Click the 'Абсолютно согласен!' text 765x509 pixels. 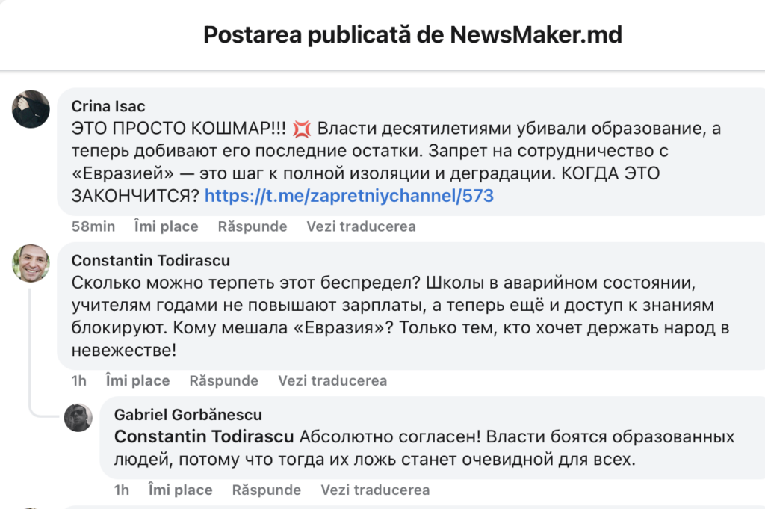click(x=390, y=436)
